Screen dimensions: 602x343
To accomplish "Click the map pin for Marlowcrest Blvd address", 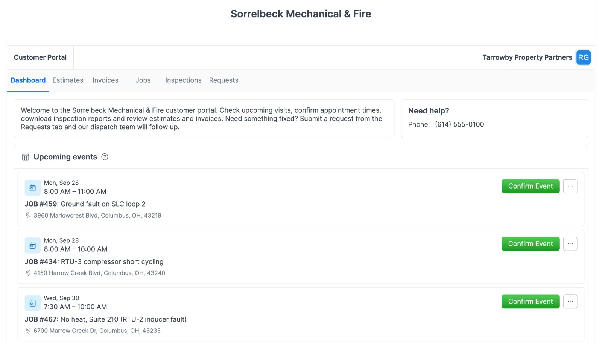I will [x=28, y=215].
